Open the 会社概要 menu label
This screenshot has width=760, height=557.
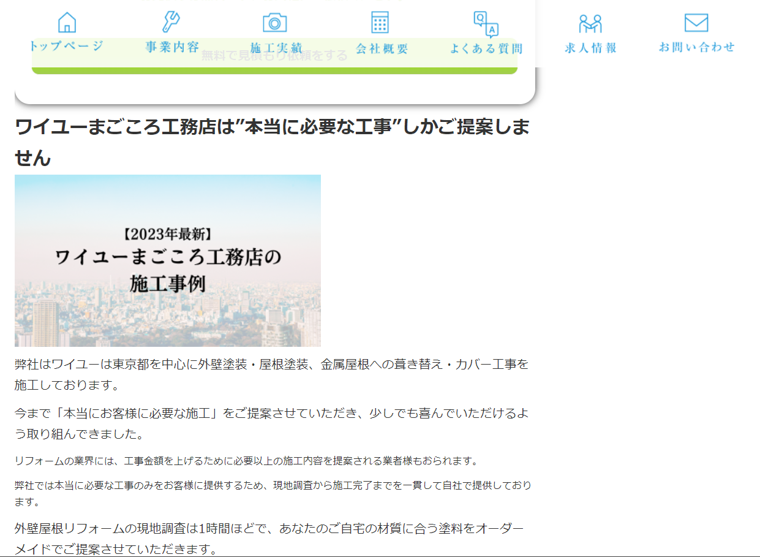(x=382, y=48)
